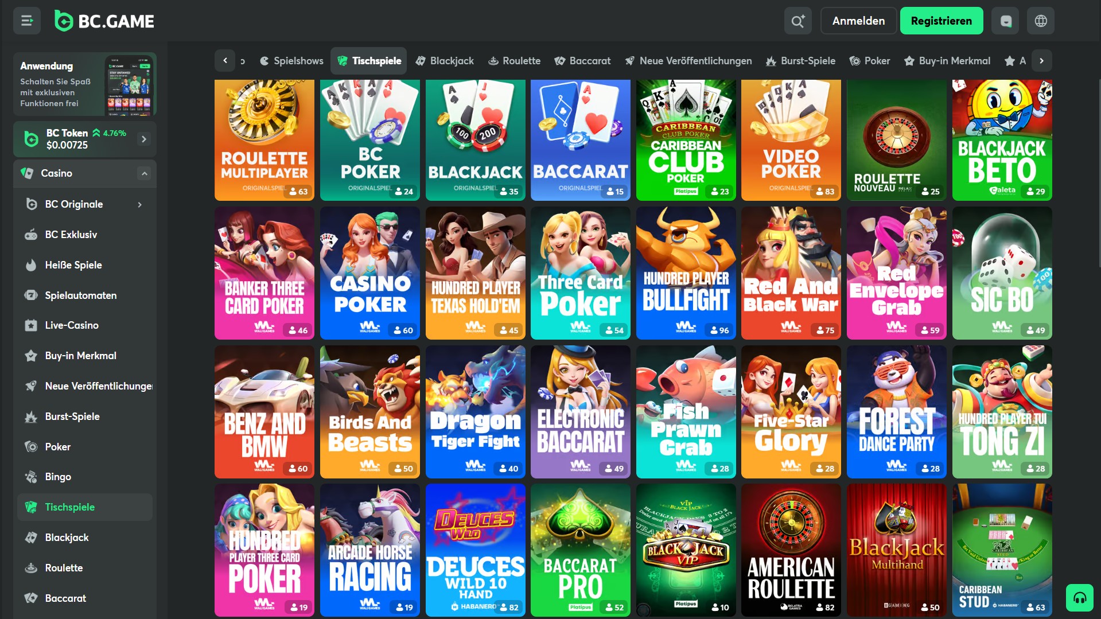Switch to the Blackjack category tab

pyautogui.click(x=445, y=60)
